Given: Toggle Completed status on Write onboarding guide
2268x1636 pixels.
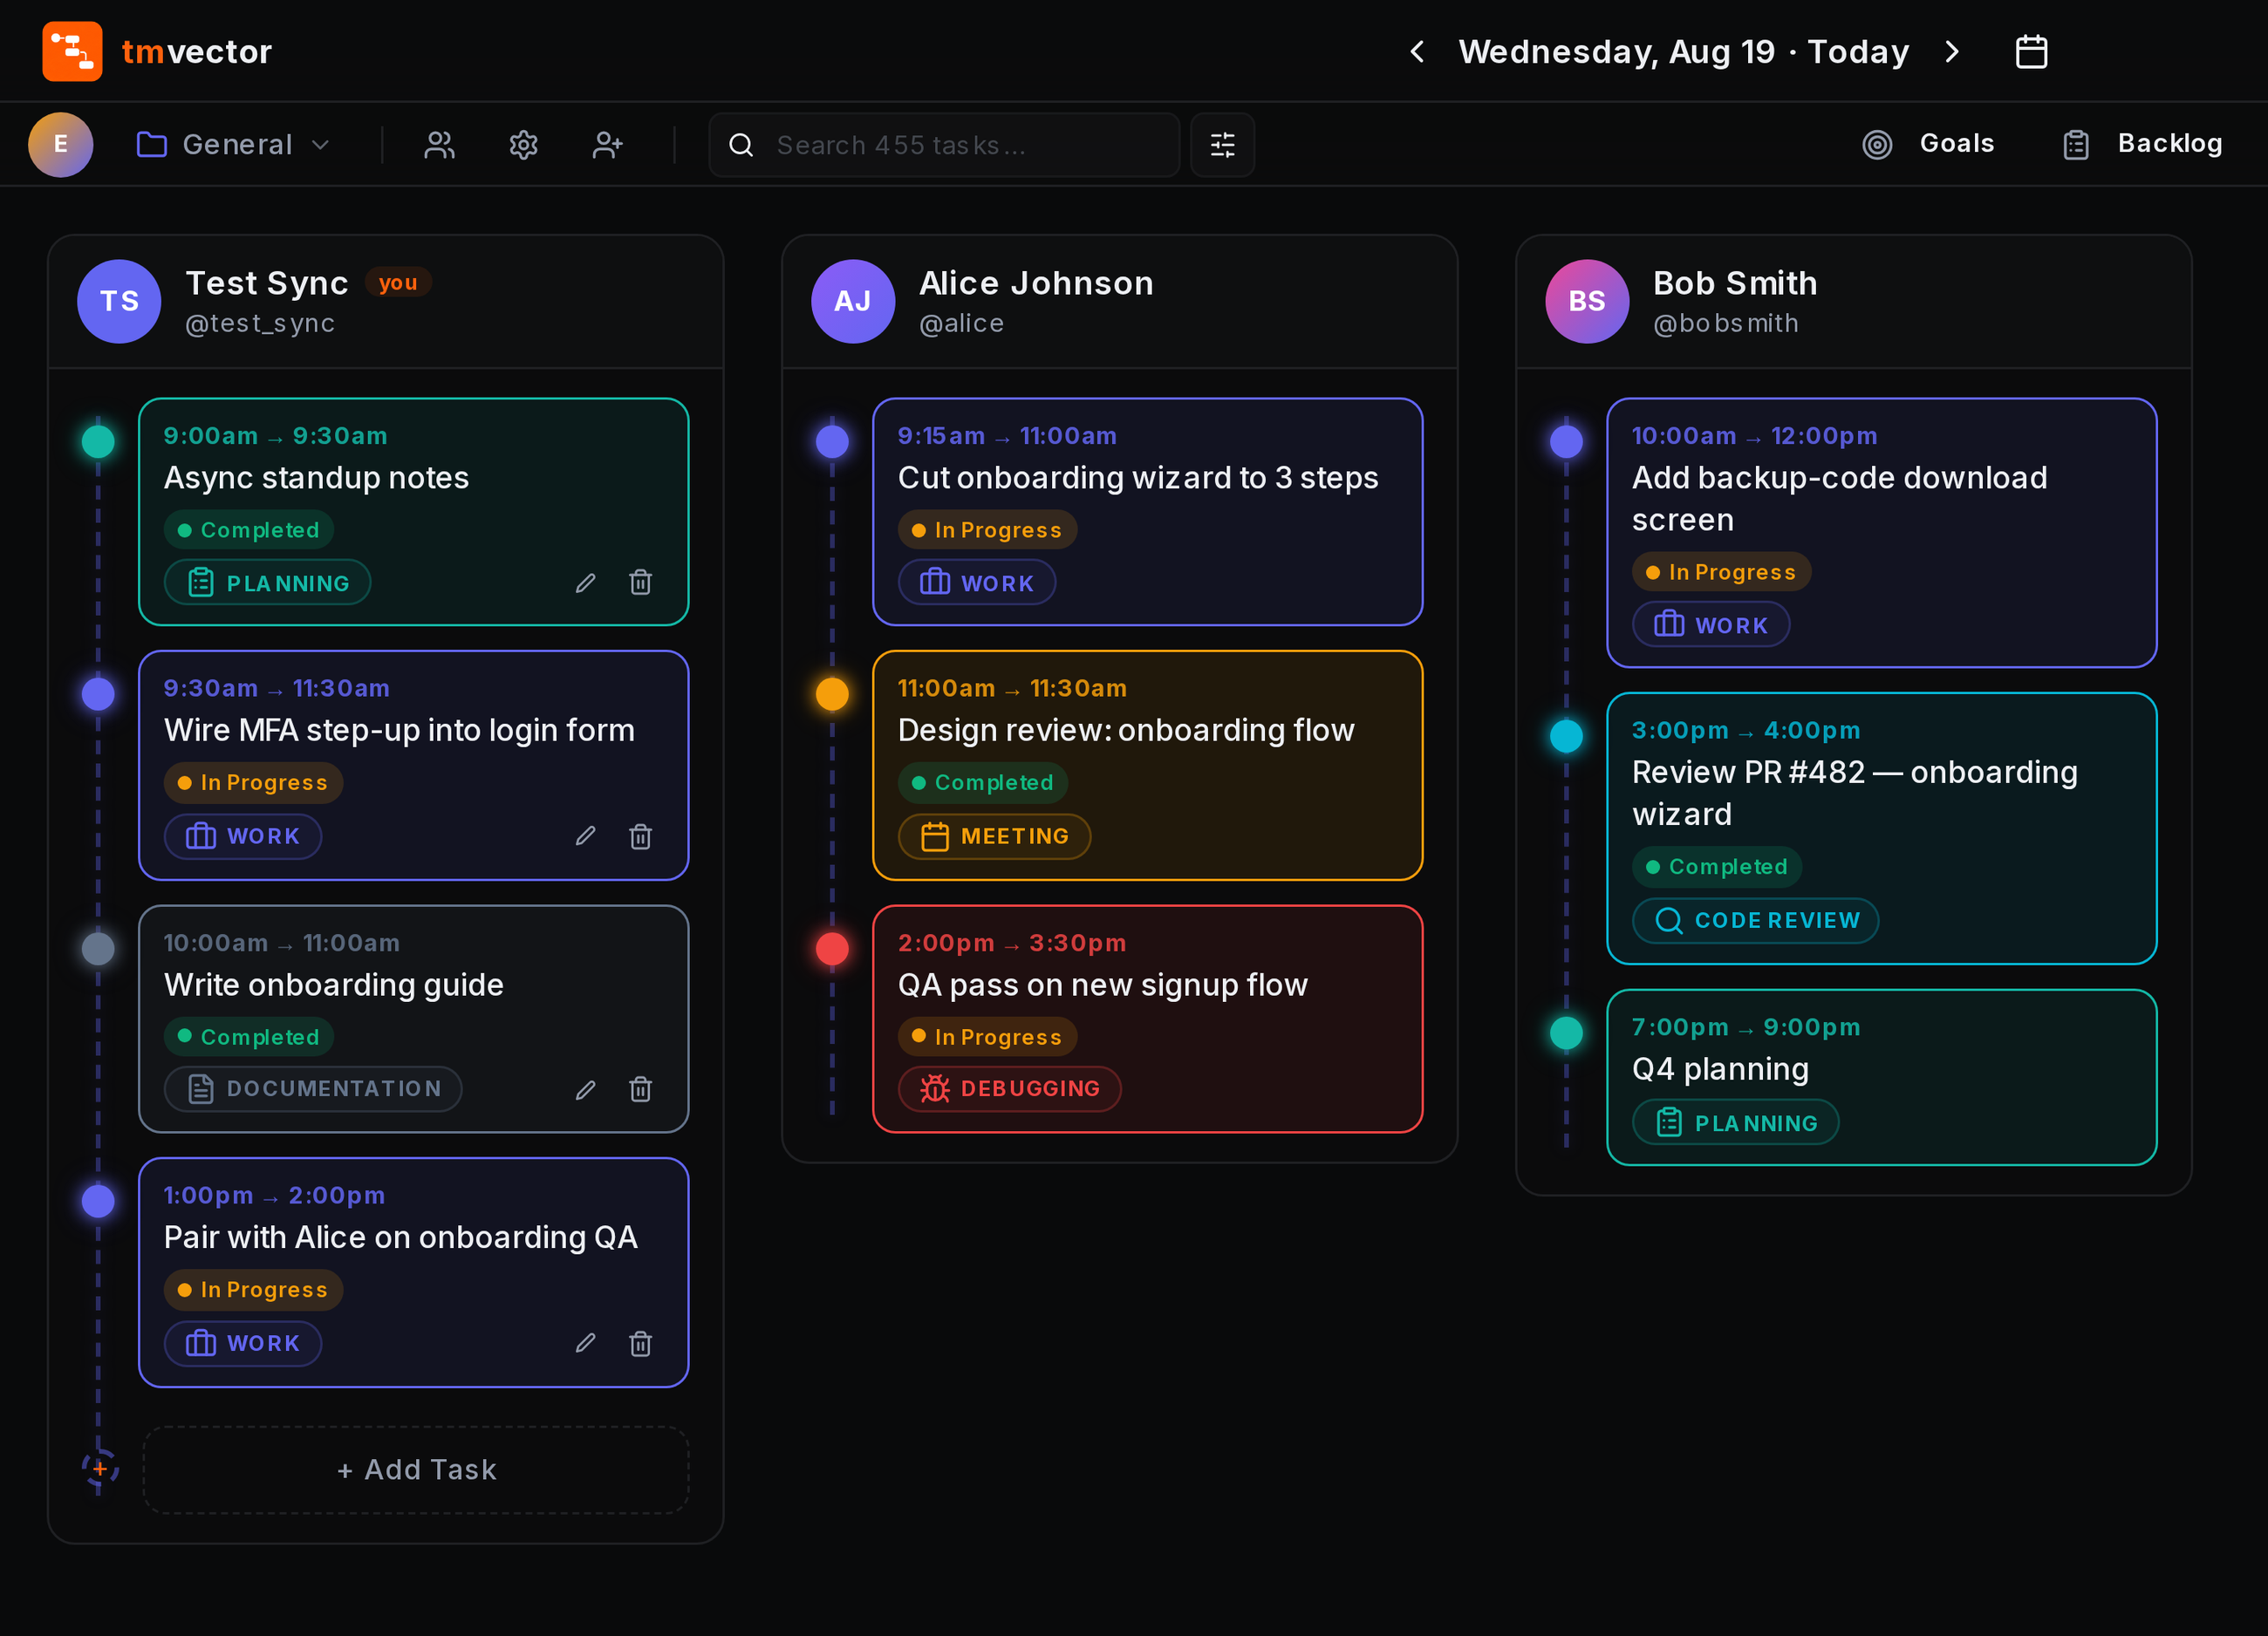Looking at the screenshot, I should pyautogui.click(x=248, y=1036).
